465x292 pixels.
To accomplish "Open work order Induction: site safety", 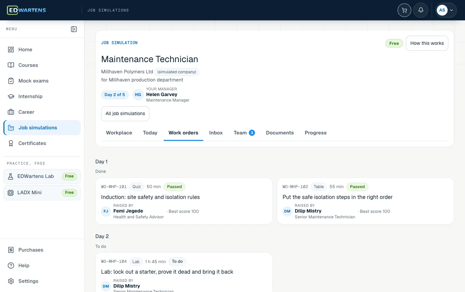I will point(184,201).
